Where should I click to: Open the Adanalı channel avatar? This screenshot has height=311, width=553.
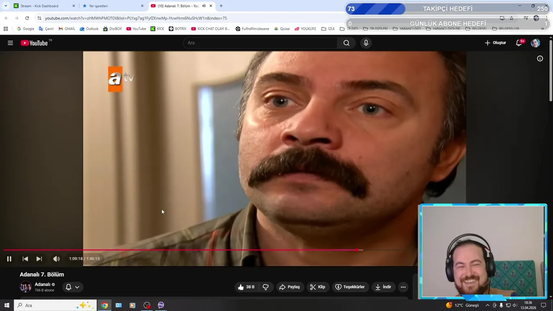click(x=25, y=286)
